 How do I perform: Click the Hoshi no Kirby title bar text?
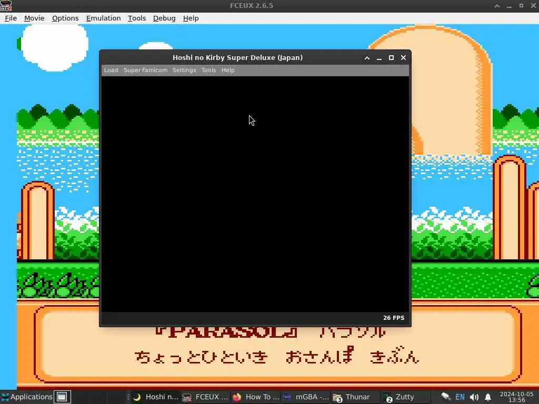coord(237,58)
